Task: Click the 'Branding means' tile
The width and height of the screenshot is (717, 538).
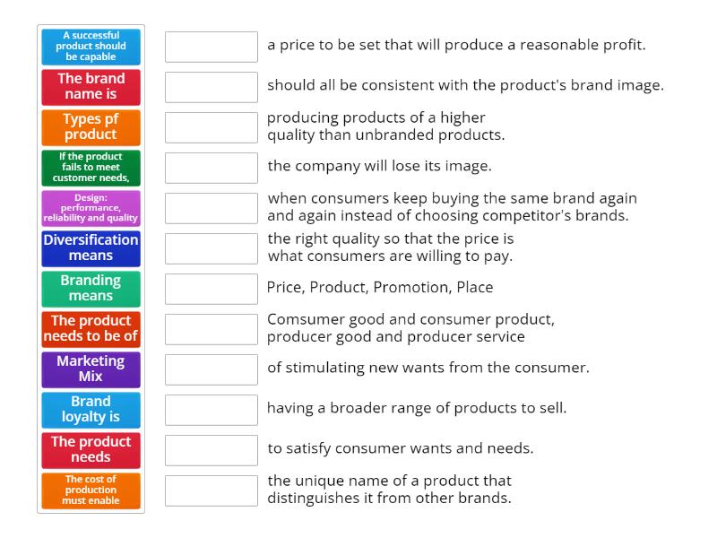Action: [91, 288]
